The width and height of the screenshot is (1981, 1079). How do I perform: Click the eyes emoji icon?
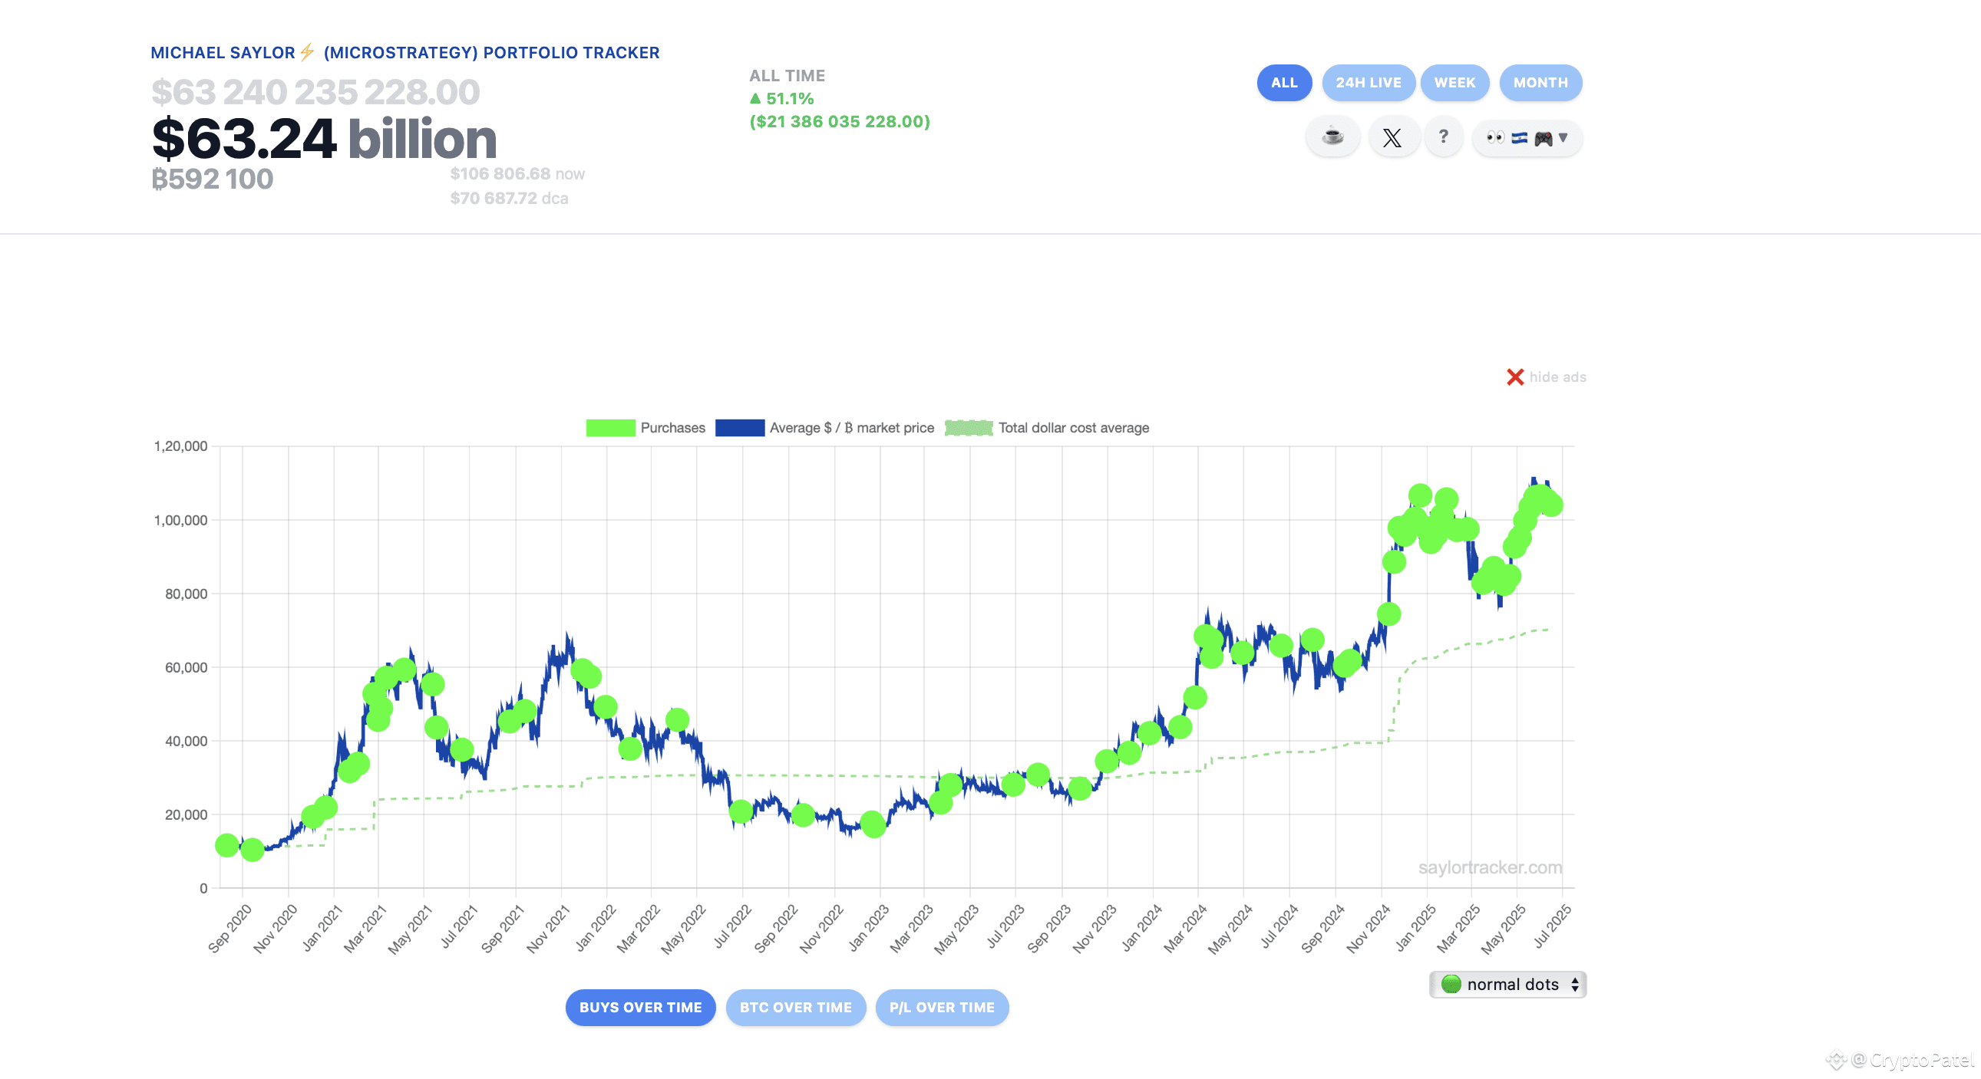pyautogui.click(x=1495, y=137)
